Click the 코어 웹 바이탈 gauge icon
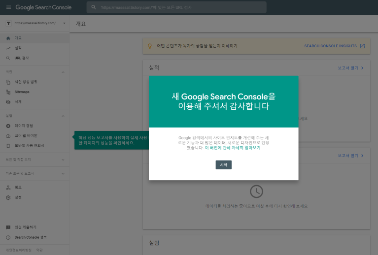This screenshot has width=378, height=255. point(8,136)
